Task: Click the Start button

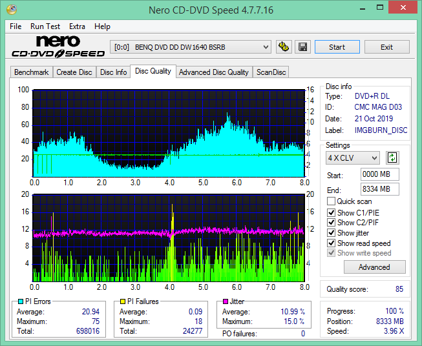Action: click(x=337, y=47)
